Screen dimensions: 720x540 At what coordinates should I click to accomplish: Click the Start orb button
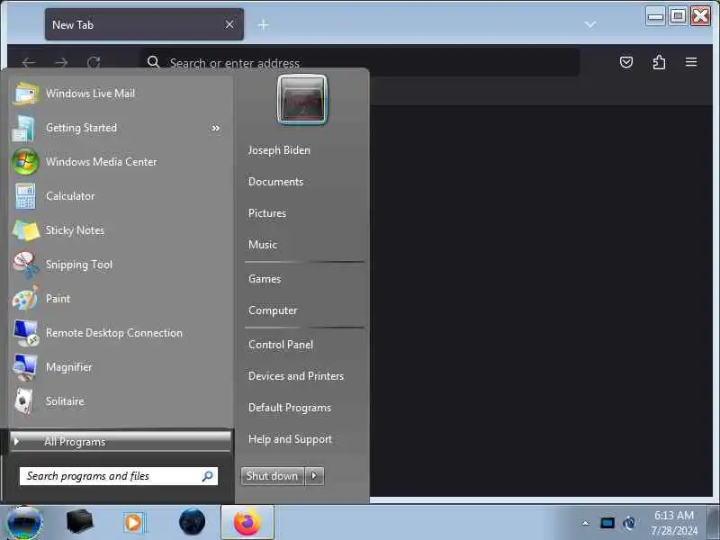(x=25, y=523)
